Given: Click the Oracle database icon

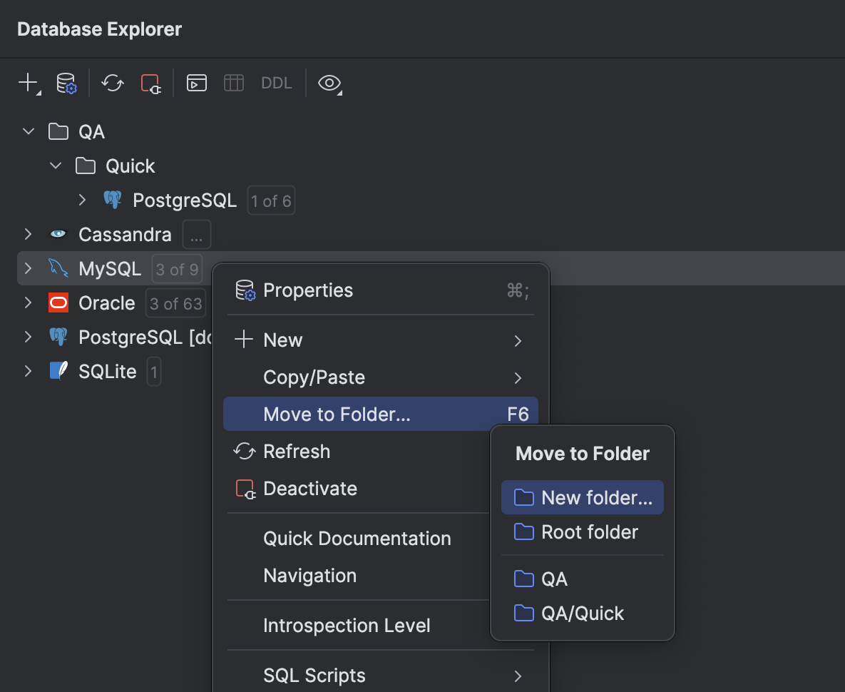Looking at the screenshot, I should [57, 302].
